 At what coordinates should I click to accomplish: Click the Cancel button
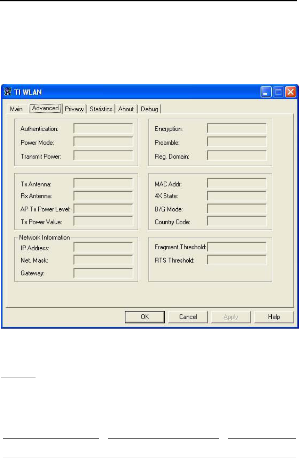(188, 317)
